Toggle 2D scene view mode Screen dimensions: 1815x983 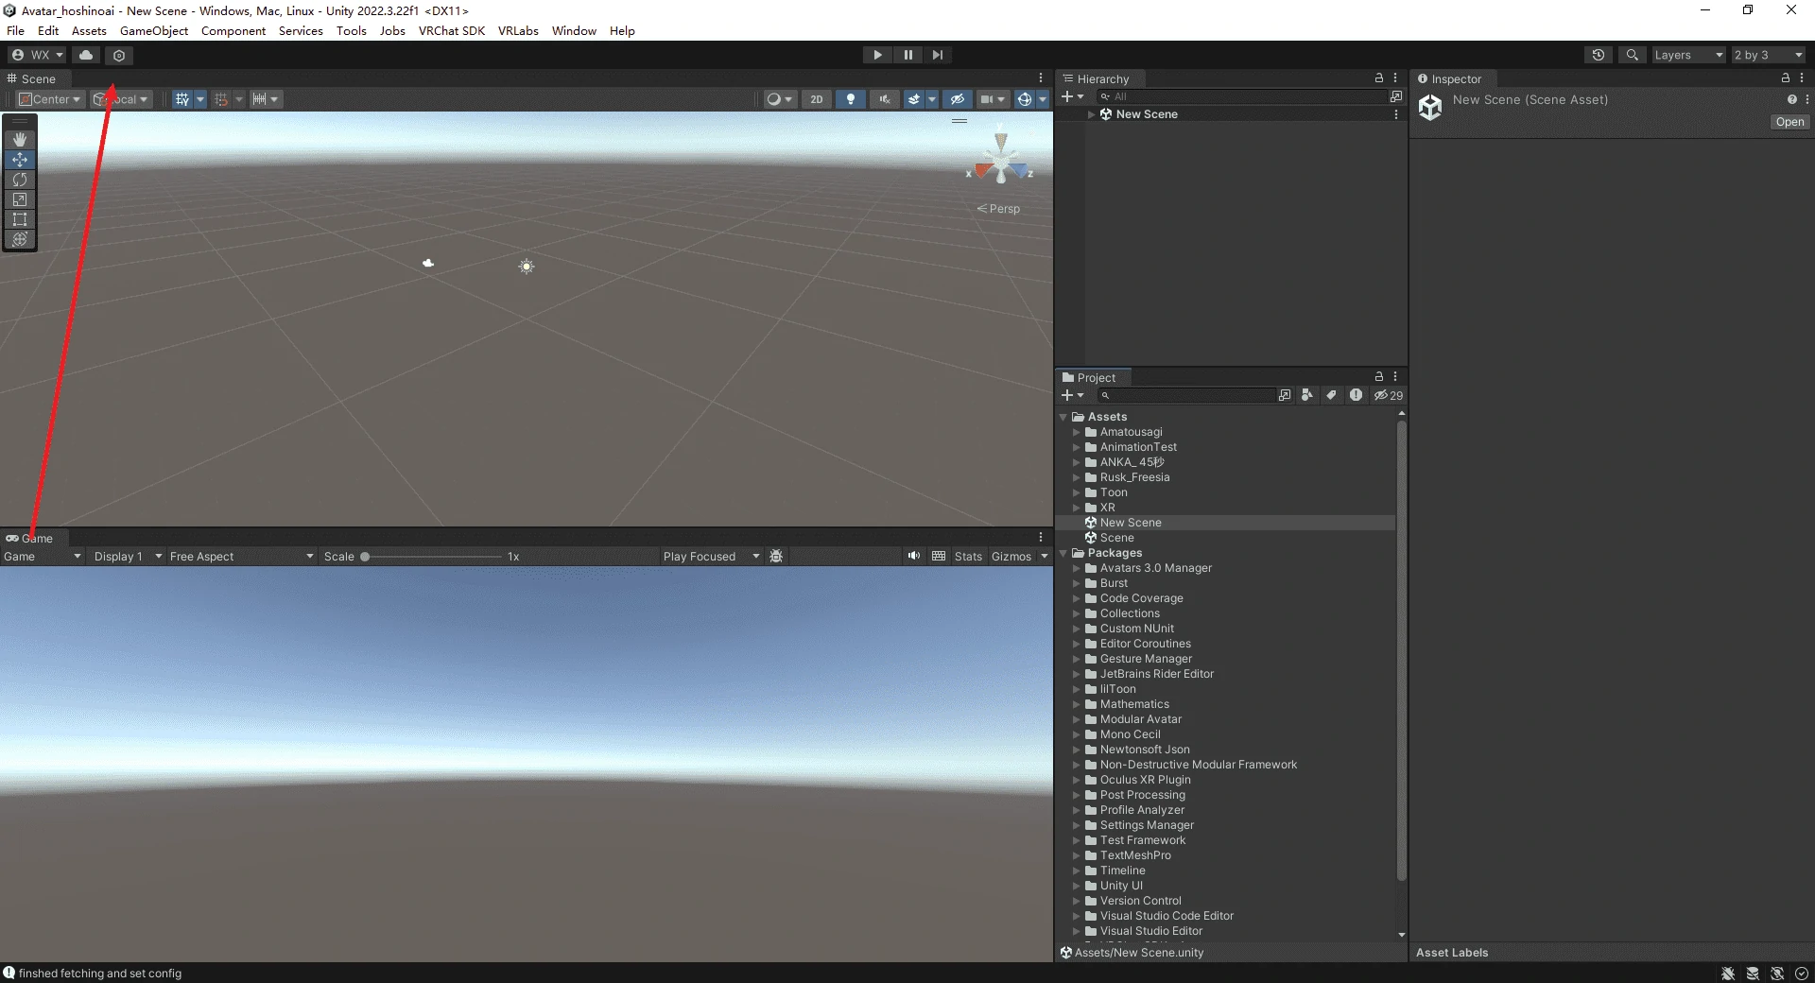point(817,99)
